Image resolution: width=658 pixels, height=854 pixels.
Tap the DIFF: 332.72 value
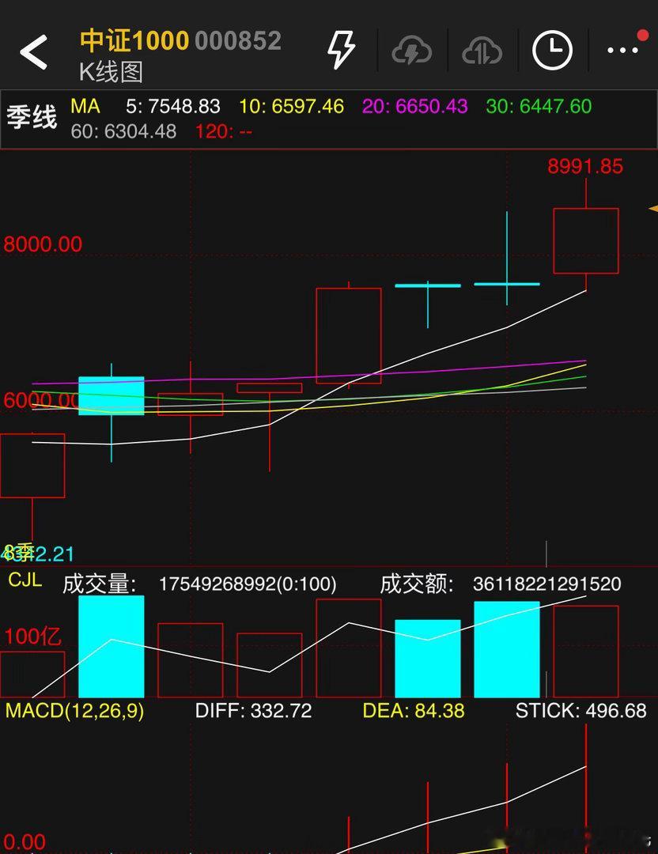click(253, 710)
